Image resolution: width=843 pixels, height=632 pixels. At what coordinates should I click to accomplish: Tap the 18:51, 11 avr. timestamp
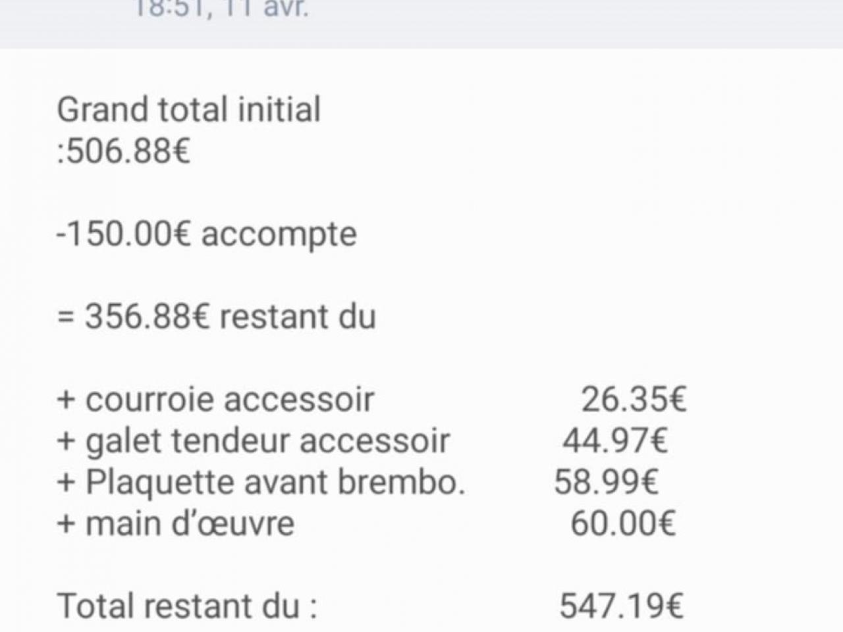click(221, 9)
